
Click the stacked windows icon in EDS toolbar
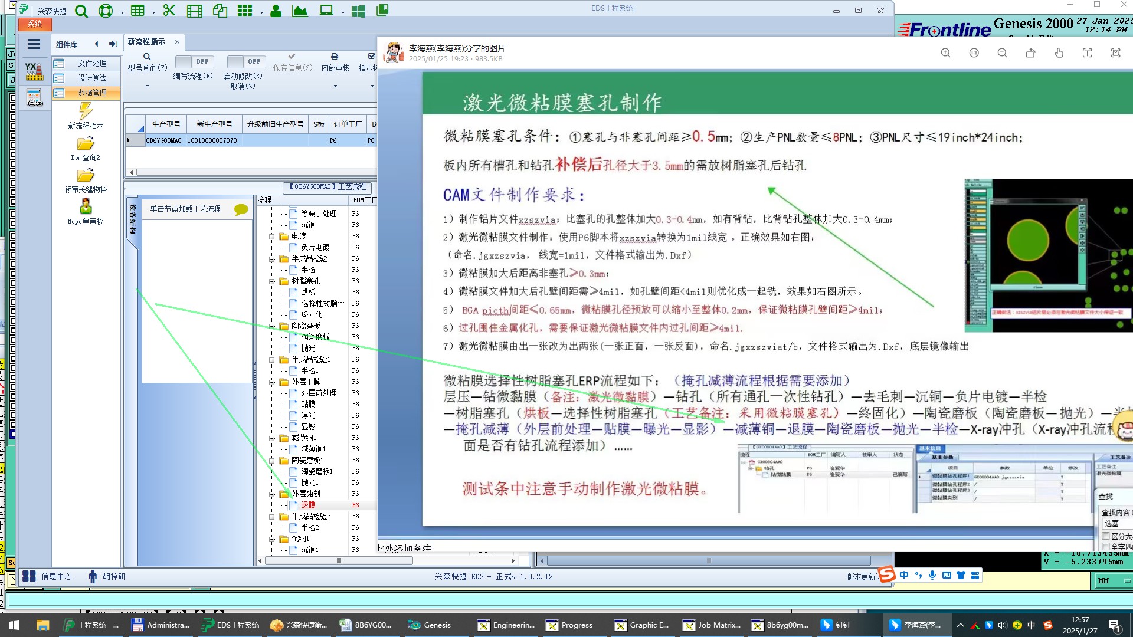382,10
